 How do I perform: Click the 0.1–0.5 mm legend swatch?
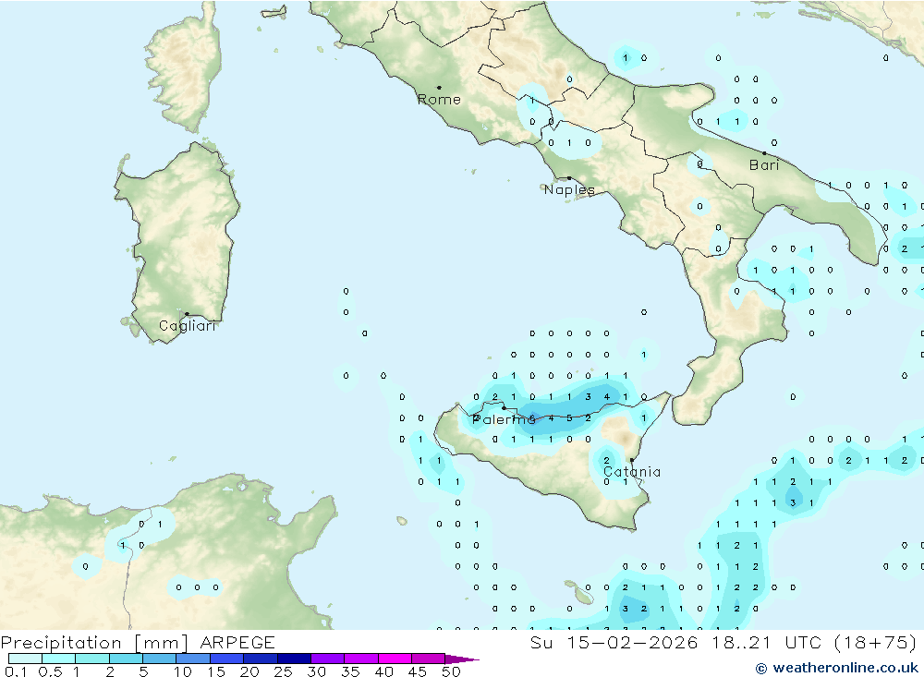tap(25, 659)
